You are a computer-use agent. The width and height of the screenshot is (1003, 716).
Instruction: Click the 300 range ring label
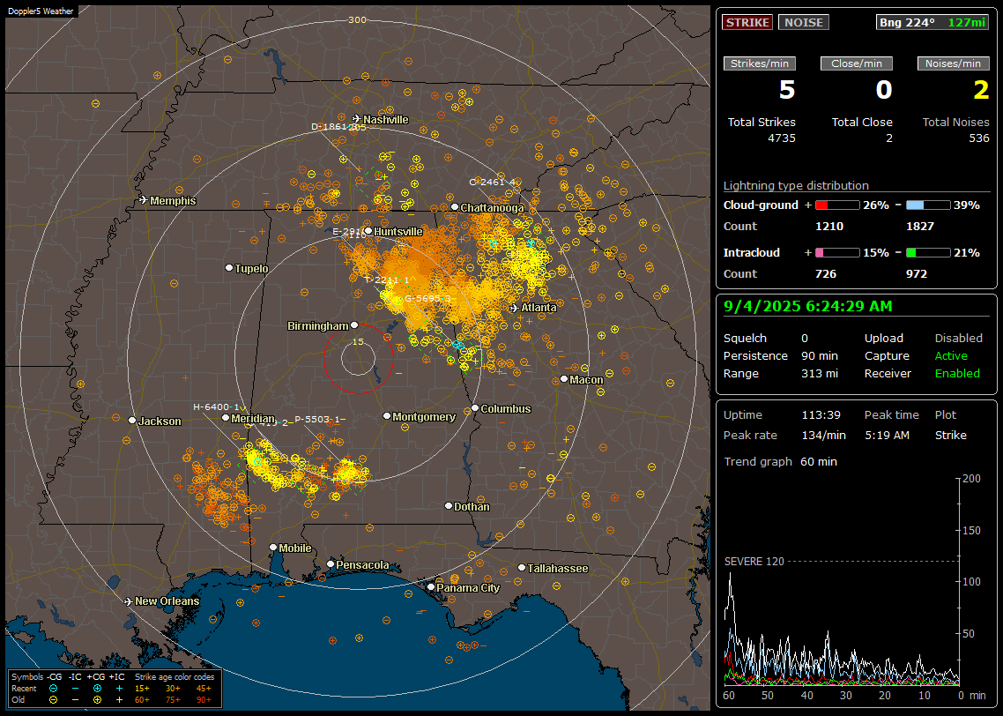pos(357,19)
